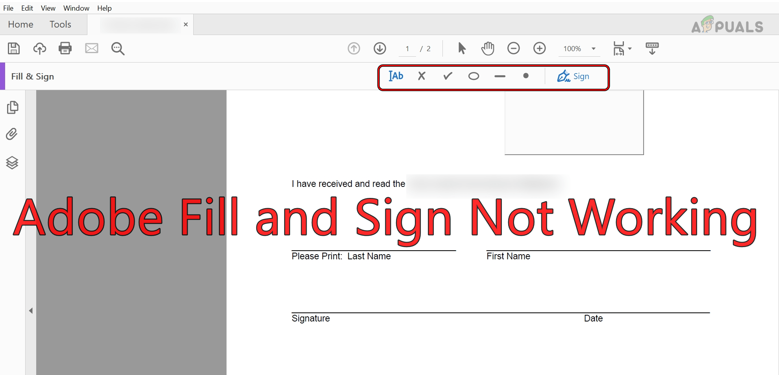The height and width of the screenshot is (375, 779).
Task: Open the layers panel
Action: click(12, 163)
